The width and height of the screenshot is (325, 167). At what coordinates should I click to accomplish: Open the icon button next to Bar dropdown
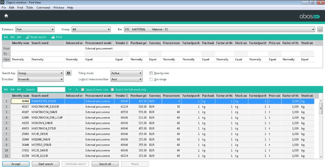[320, 29]
